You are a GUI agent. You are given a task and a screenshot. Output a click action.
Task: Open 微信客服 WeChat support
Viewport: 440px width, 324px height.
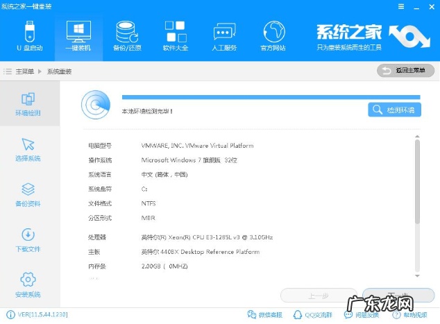point(265,315)
